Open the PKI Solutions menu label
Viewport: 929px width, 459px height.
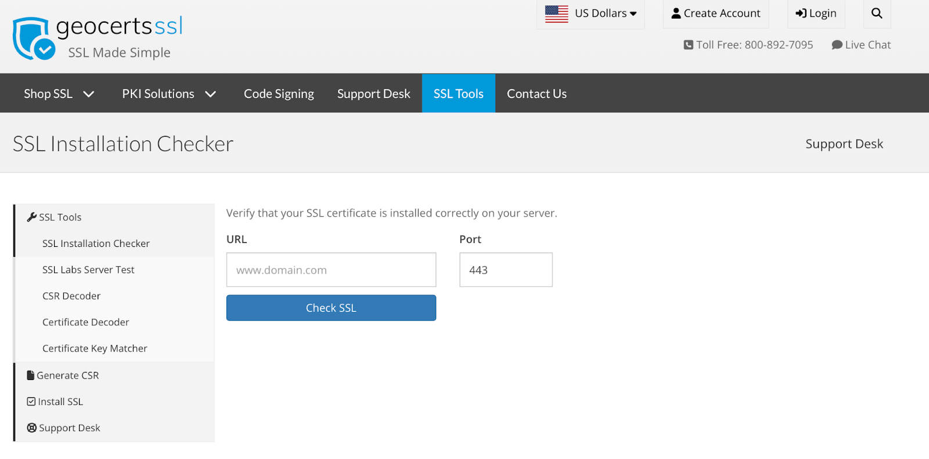[x=158, y=94]
